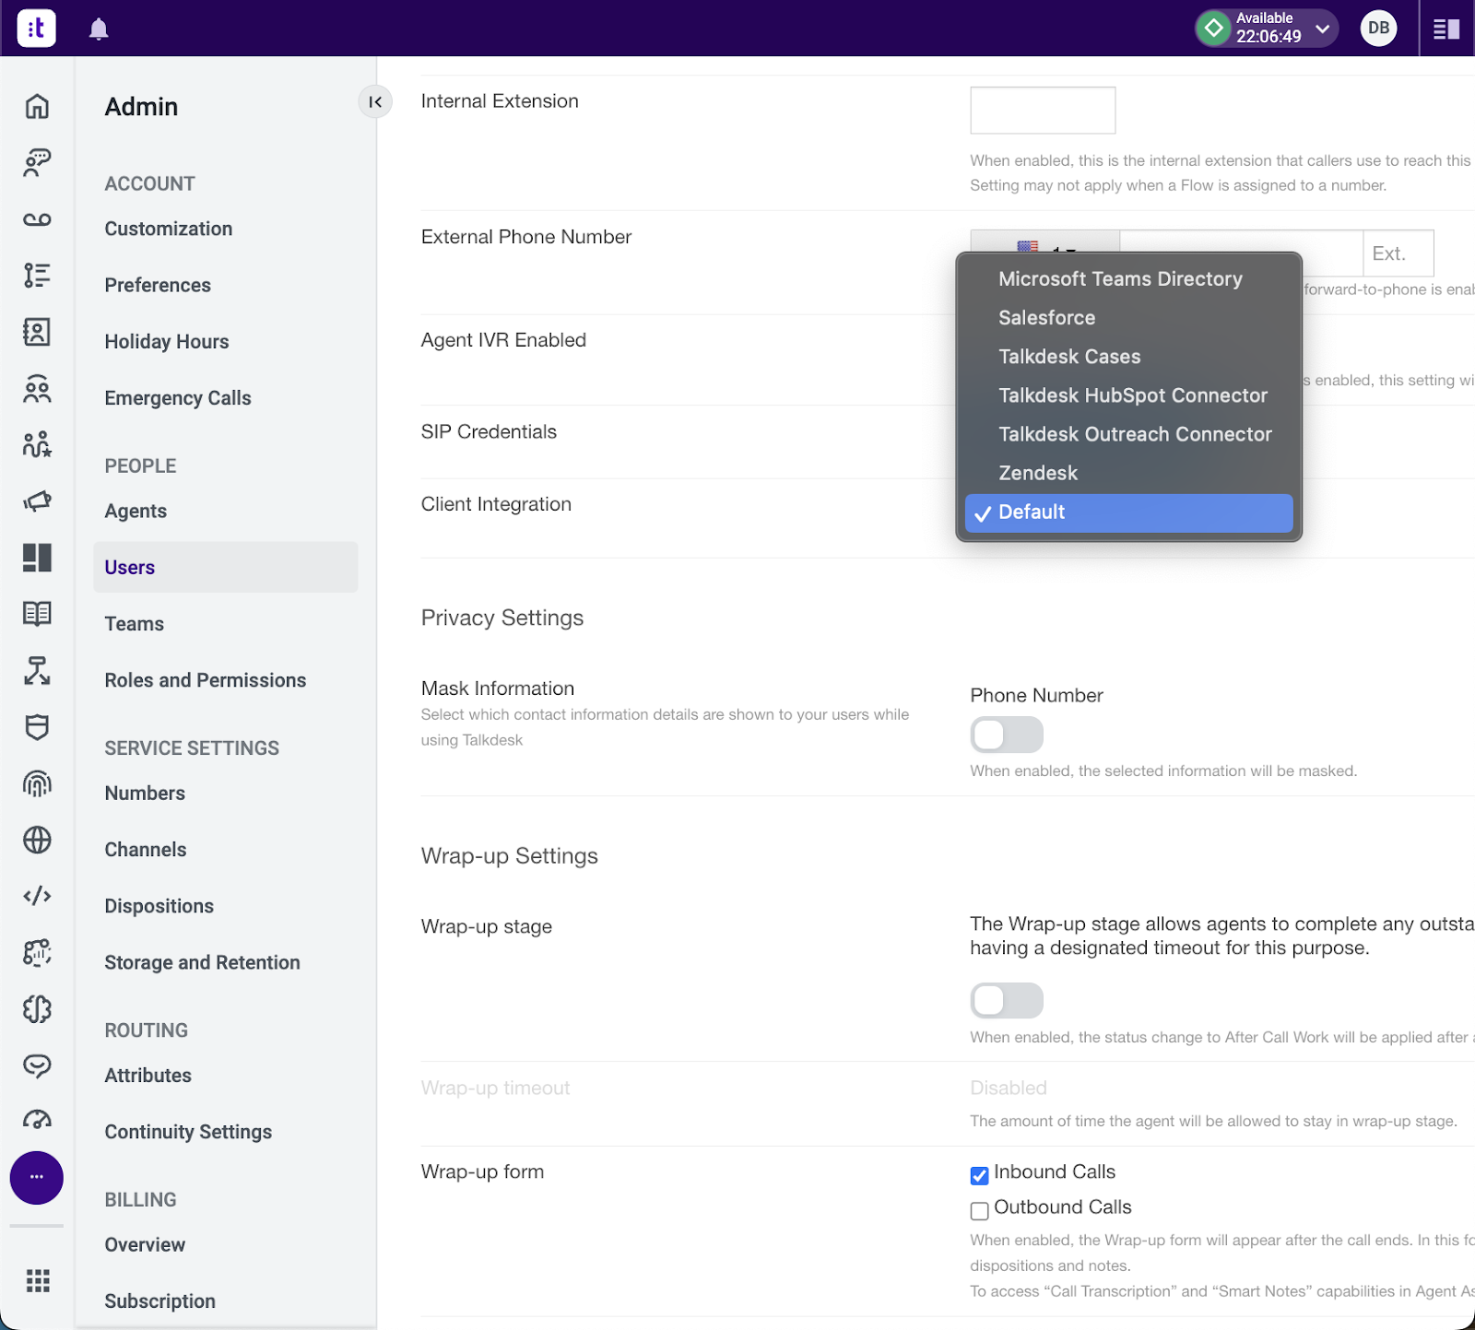Collapse the Admin side menu
This screenshot has height=1330, width=1475.
pyautogui.click(x=375, y=101)
